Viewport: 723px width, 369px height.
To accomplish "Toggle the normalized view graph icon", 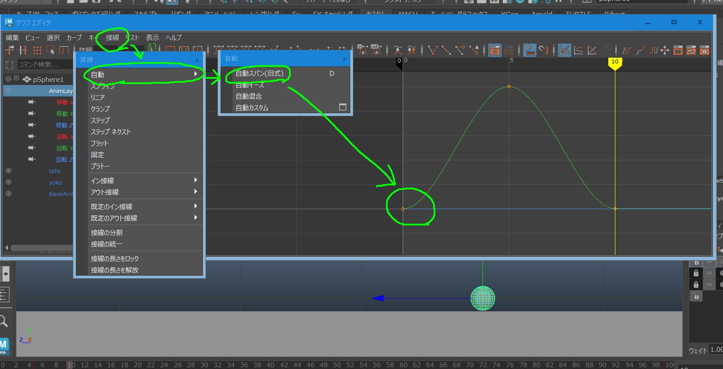I will (592, 50).
